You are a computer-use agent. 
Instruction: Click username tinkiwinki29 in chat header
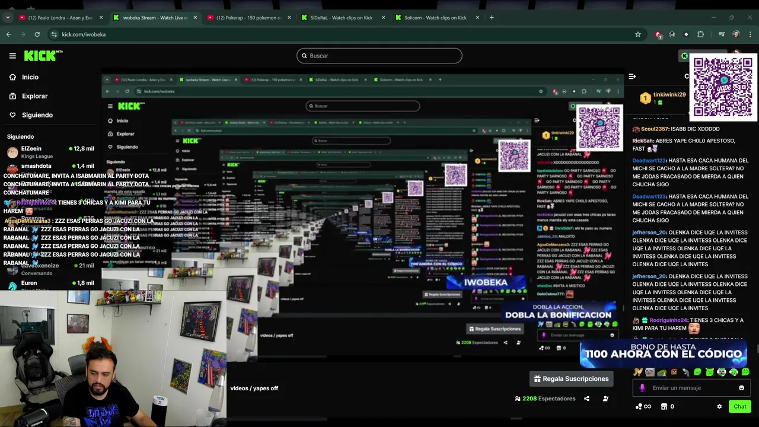[x=669, y=95]
